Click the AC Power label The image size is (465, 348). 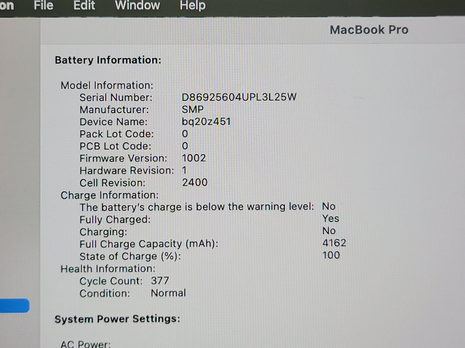(x=85, y=344)
